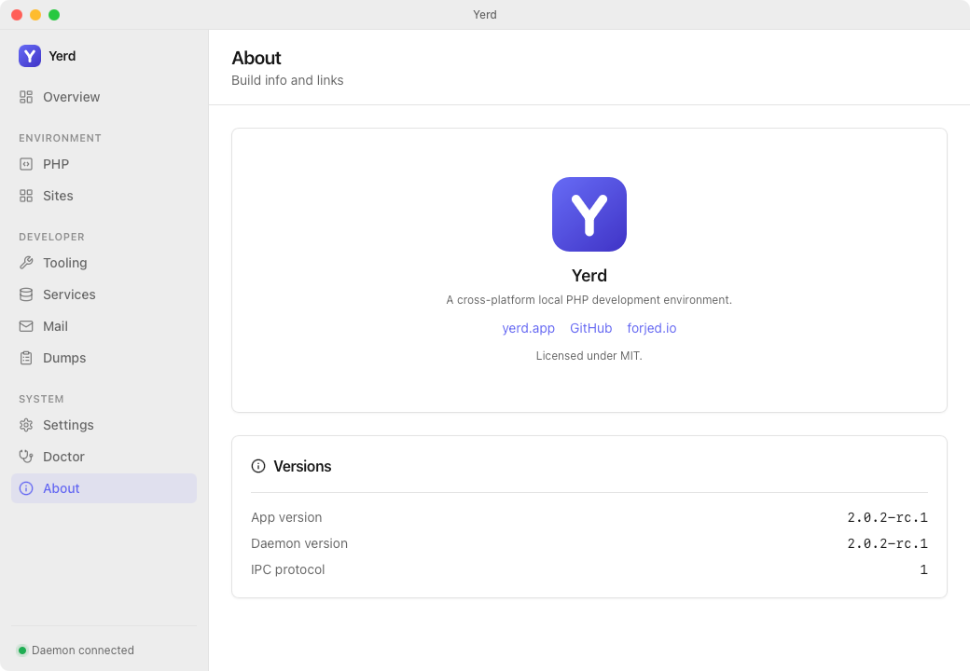The width and height of the screenshot is (970, 671).
Task: Select the Doctor stethoscope icon
Action: (26, 457)
